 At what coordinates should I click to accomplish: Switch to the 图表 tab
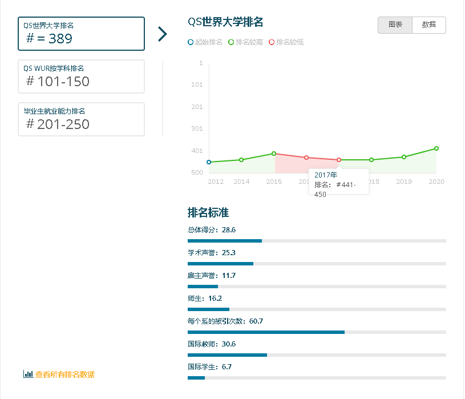[x=395, y=25]
